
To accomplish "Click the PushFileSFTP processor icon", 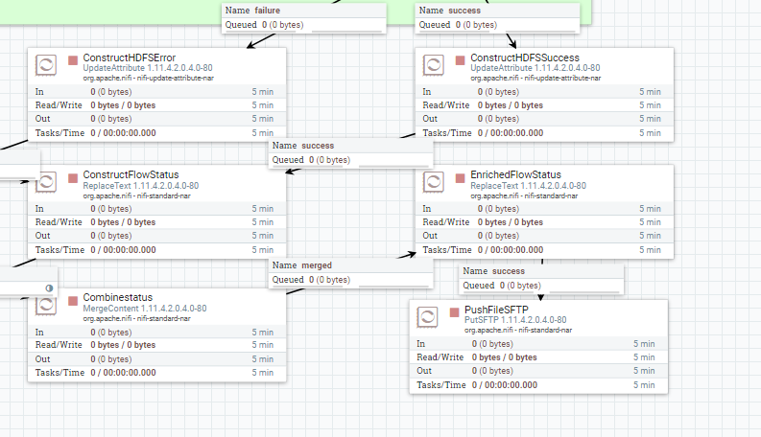I will (x=428, y=317).
